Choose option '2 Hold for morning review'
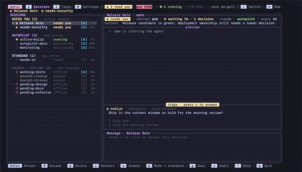This screenshot has height=172, width=302. pos(133,125)
